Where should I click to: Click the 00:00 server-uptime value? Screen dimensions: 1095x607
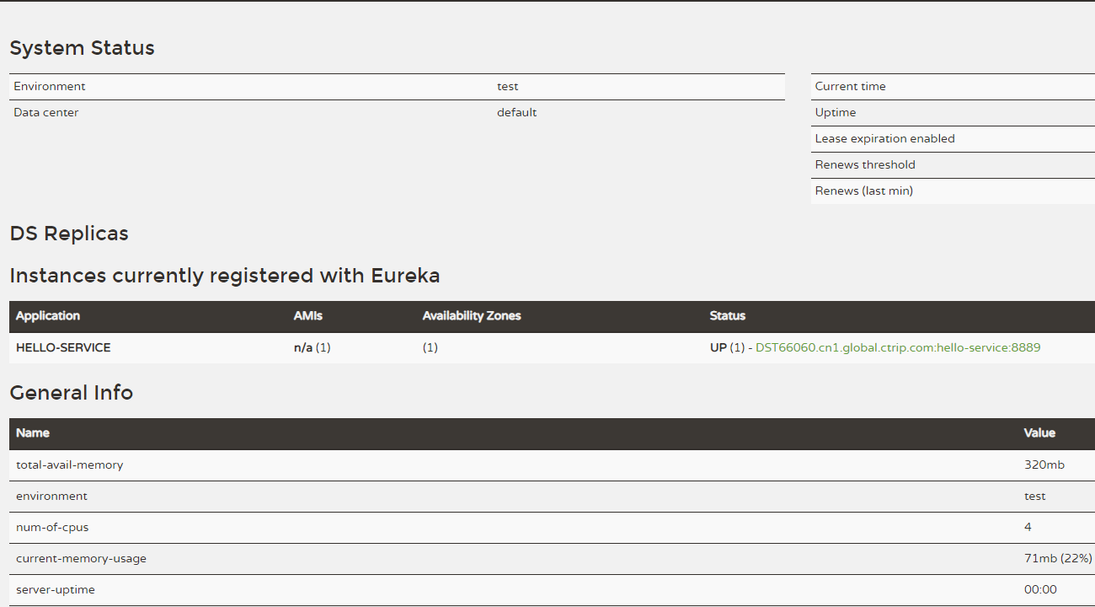pyautogui.click(x=1040, y=589)
